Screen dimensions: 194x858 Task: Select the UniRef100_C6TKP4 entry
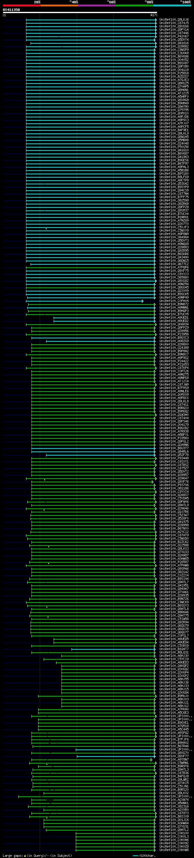pyautogui.click(x=174, y=368)
